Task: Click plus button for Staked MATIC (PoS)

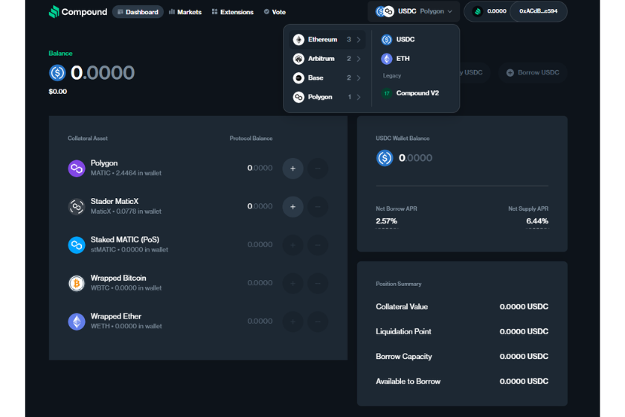Action: tap(293, 245)
